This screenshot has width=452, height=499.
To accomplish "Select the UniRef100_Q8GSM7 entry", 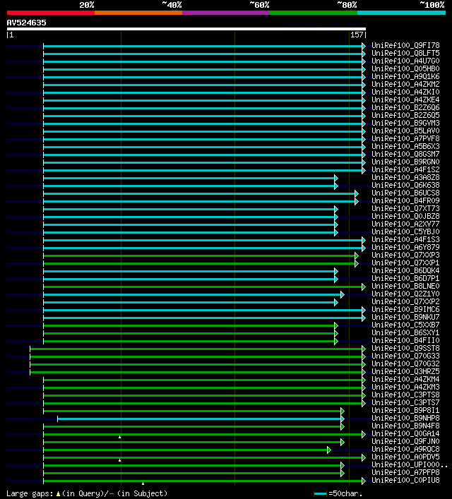I will tap(405, 154).
